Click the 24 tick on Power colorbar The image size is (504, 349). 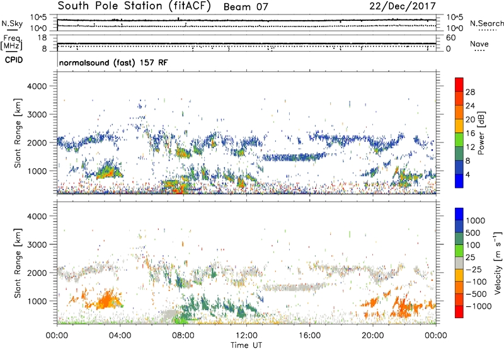tap(470, 106)
